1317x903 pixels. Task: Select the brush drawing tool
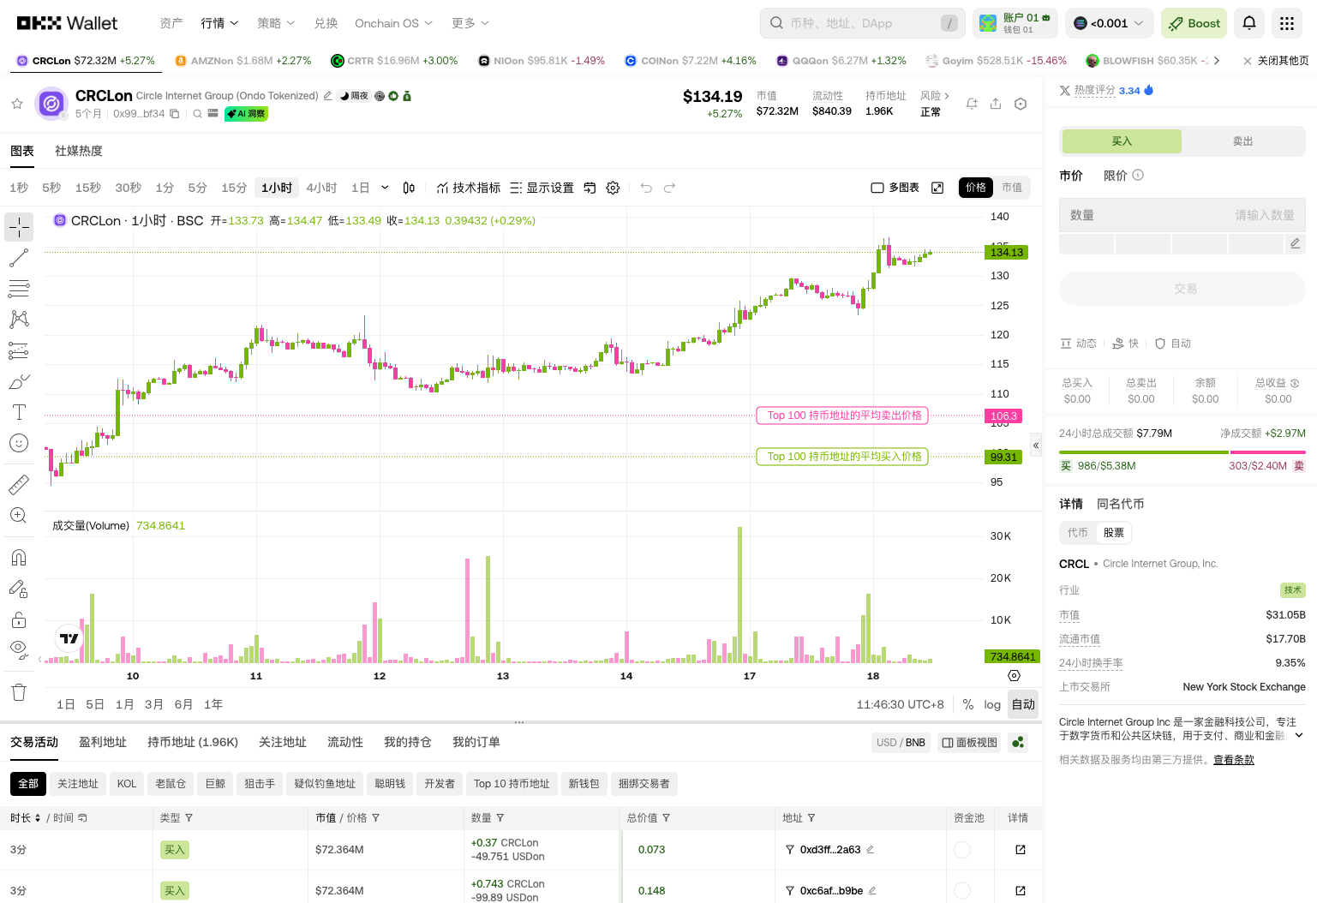(x=19, y=381)
